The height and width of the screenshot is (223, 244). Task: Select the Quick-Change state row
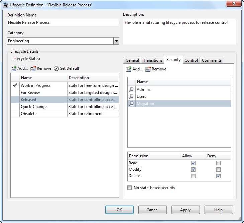point(65,107)
